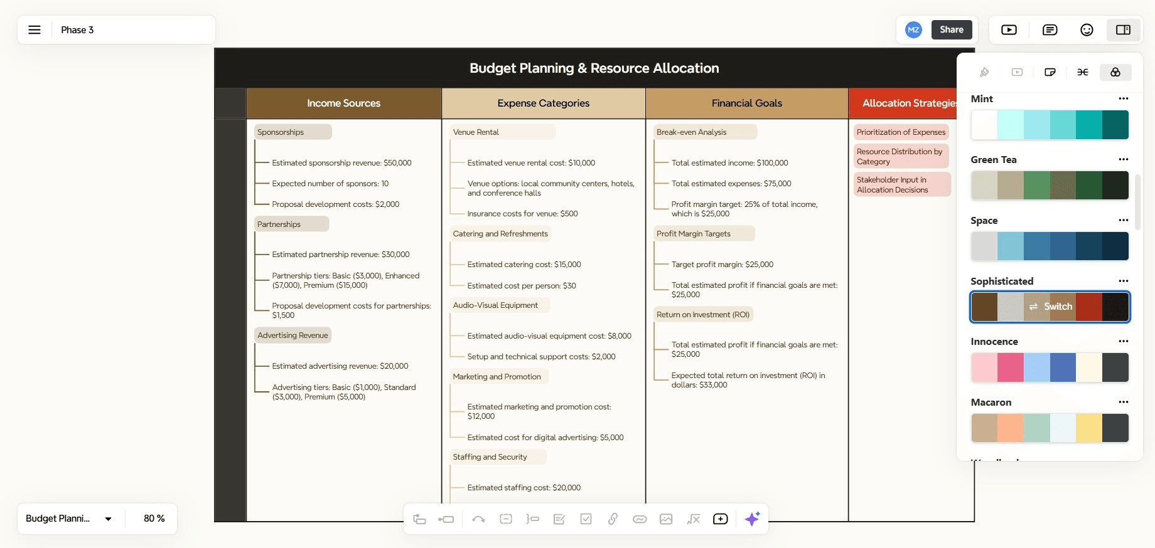
Task: Open the emoji sticker picker
Action: [x=1087, y=30]
